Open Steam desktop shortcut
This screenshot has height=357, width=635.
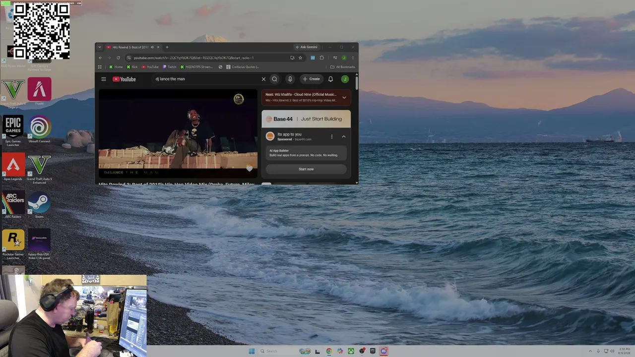tap(39, 205)
